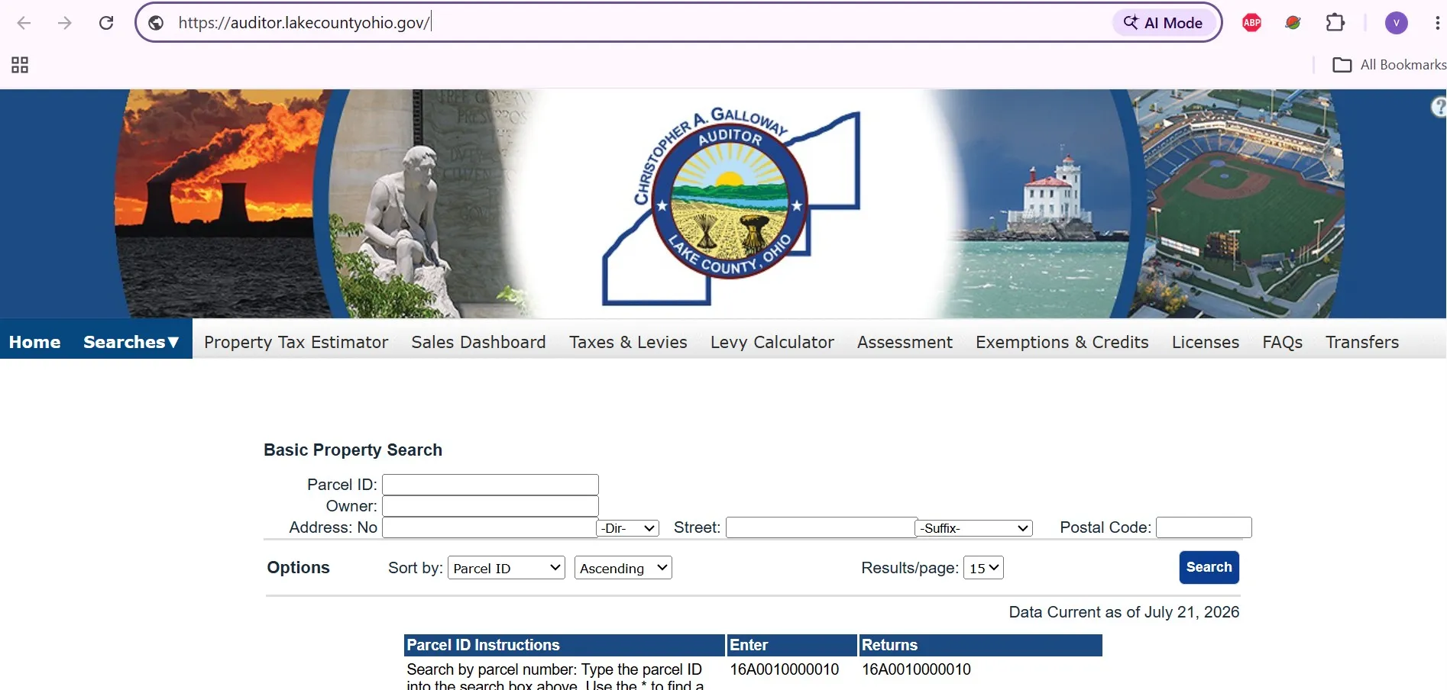Expand the Searches dropdown menu
The image size is (1447, 690).
click(131, 342)
